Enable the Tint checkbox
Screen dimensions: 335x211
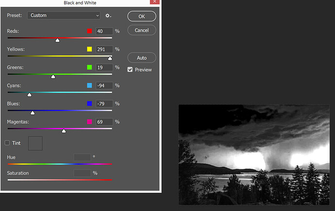pyautogui.click(x=7, y=143)
